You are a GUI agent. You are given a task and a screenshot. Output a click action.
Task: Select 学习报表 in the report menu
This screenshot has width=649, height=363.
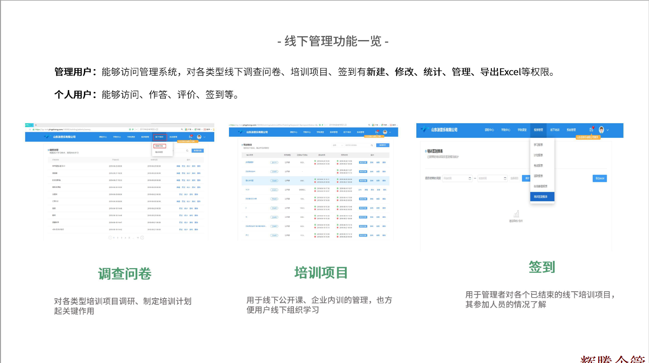click(538, 145)
